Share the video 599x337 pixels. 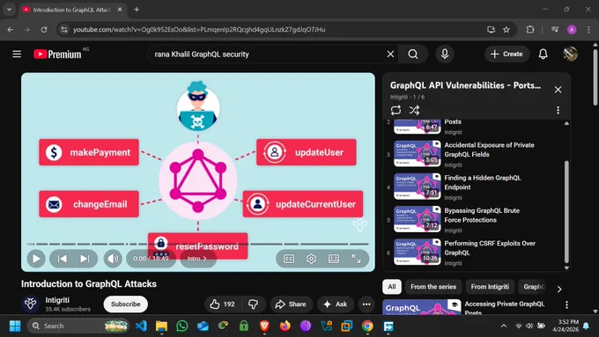291,304
